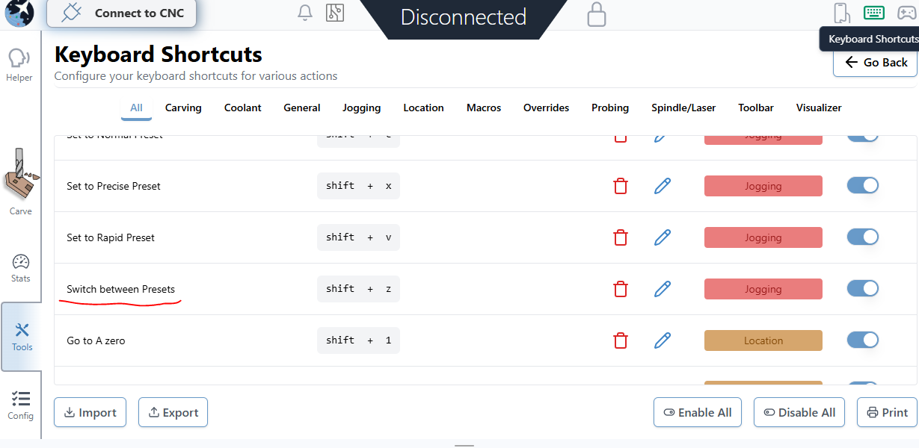The height and width of the screenshot is (448, 919).
Task: Click the shift + z key binding
Action: 358,289
